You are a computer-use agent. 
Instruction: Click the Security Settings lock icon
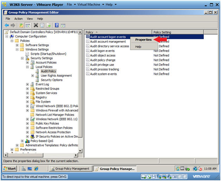pyautogui.click(x=27, y=58)
